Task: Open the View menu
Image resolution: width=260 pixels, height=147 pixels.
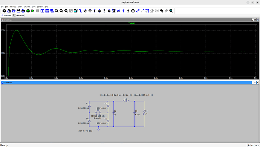Action: pos(20,7)
